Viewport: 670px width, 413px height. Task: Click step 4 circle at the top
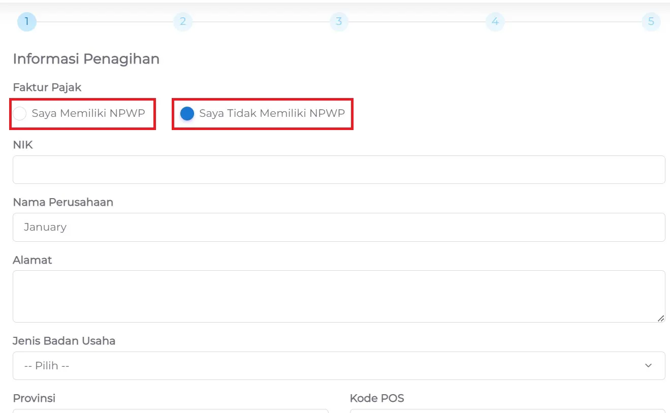(x=495, y=21)
